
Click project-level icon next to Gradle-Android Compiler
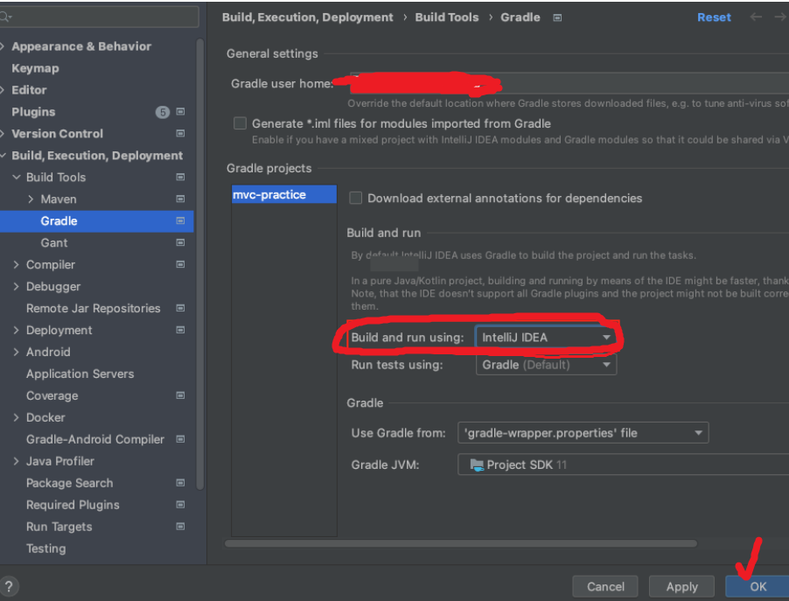(x=181, y=439)
